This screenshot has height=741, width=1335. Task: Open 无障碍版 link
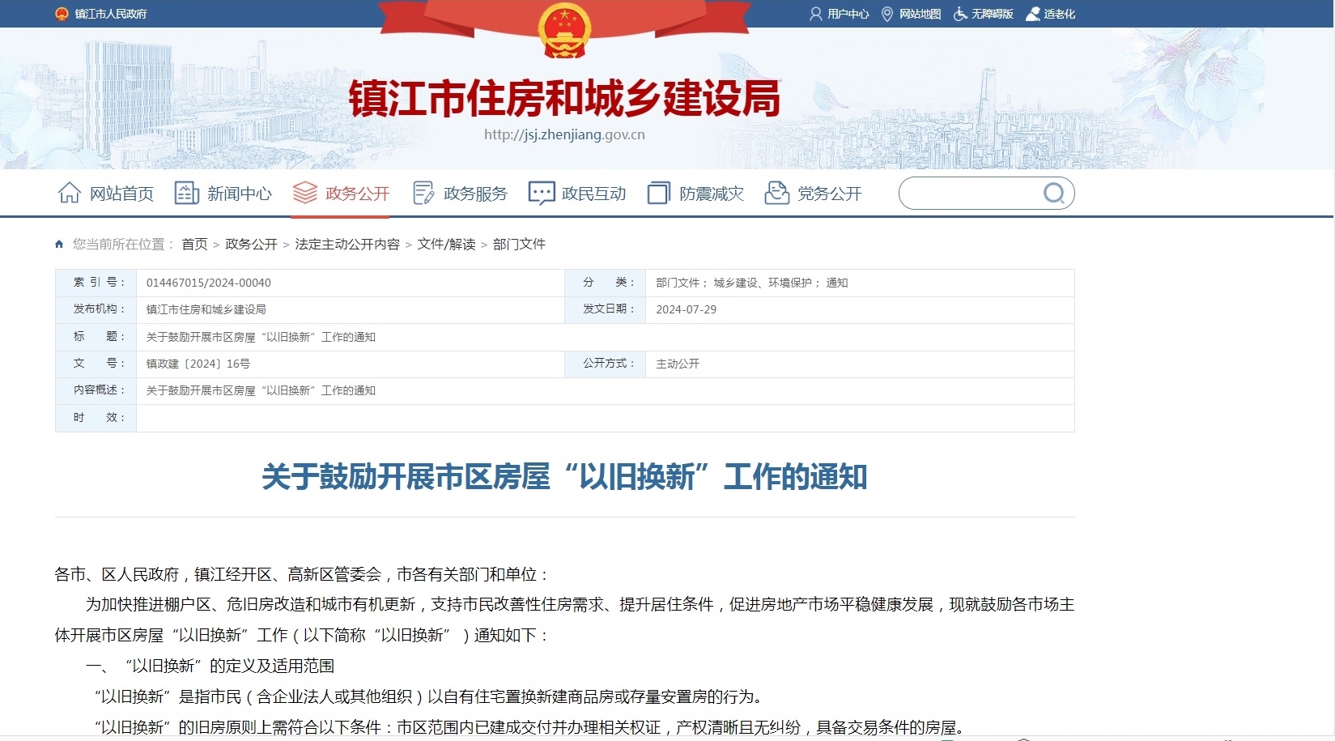pyautogui.click(x=993, y=14)
